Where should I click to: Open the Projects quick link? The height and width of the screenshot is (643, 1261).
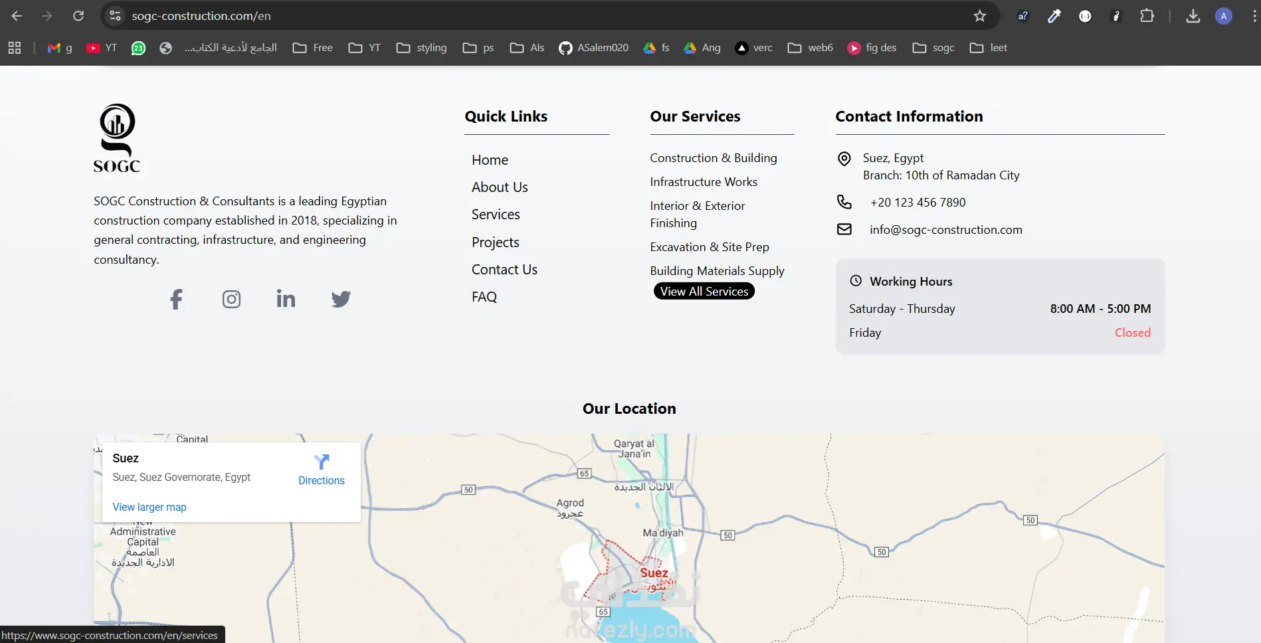coord(496,242)
